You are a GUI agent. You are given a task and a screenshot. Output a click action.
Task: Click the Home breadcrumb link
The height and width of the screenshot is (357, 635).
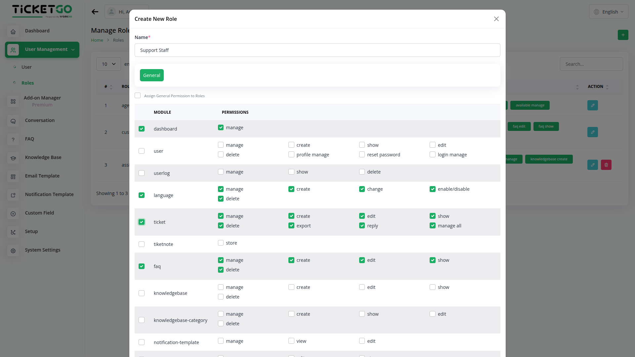pyautogui.click(x=97, y=40)
